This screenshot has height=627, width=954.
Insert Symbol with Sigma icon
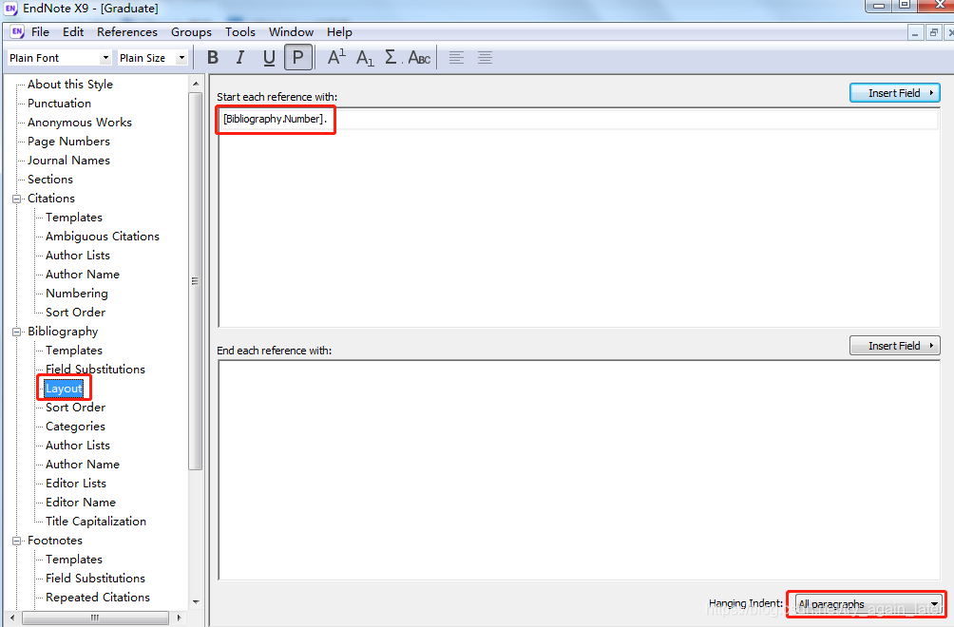(x=391, y=58)
